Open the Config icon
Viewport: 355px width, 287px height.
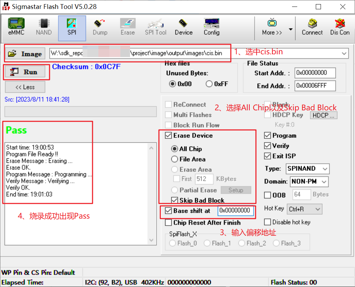click(212, 27)
